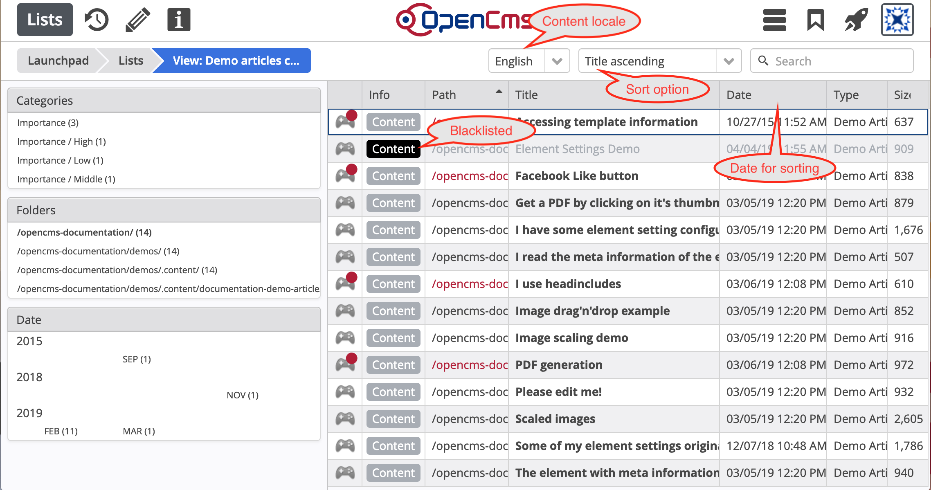Select title 'The element with meta information'

pos(617,473)
